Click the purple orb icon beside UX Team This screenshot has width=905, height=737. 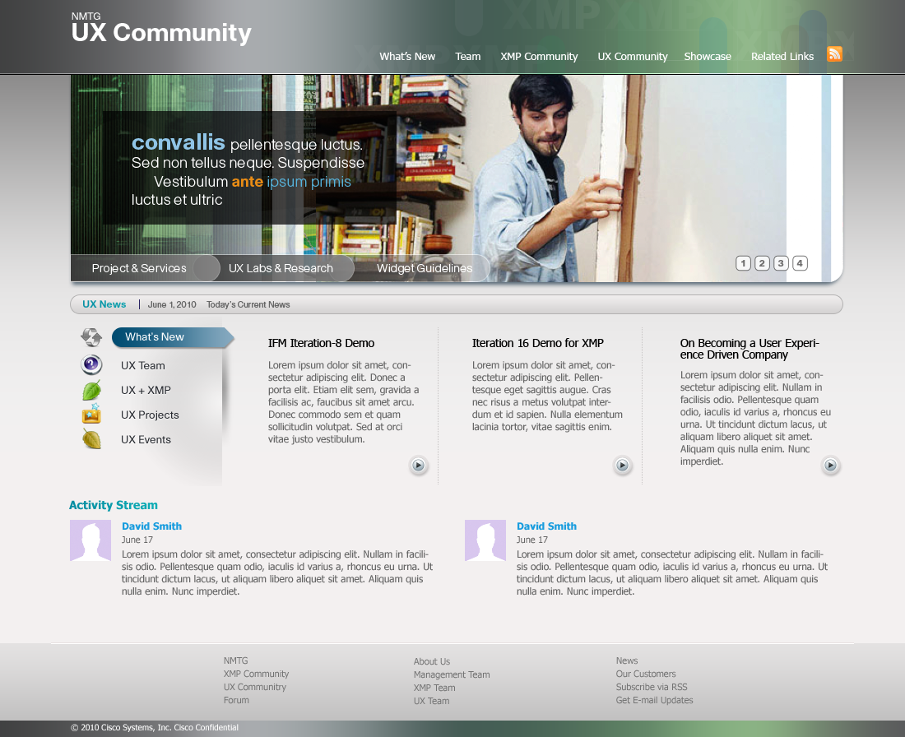click(x=91, y=365)
